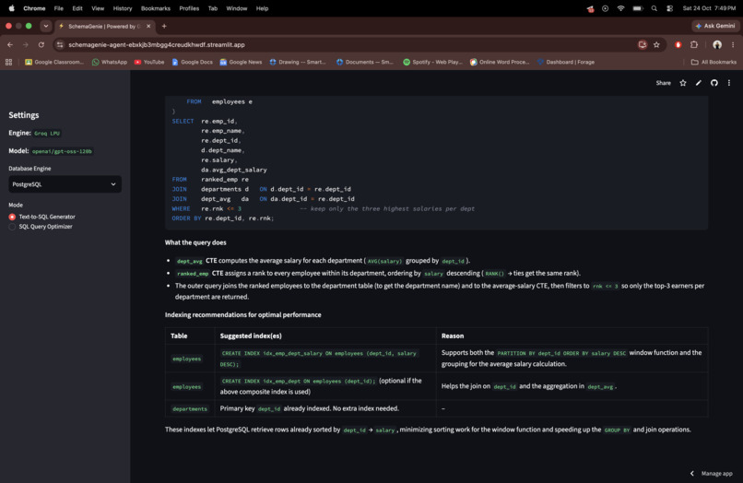Open Documents – Sm bookmark
Image resolution: width=743 pixels, height=483 pixels.
pos(365,62)
